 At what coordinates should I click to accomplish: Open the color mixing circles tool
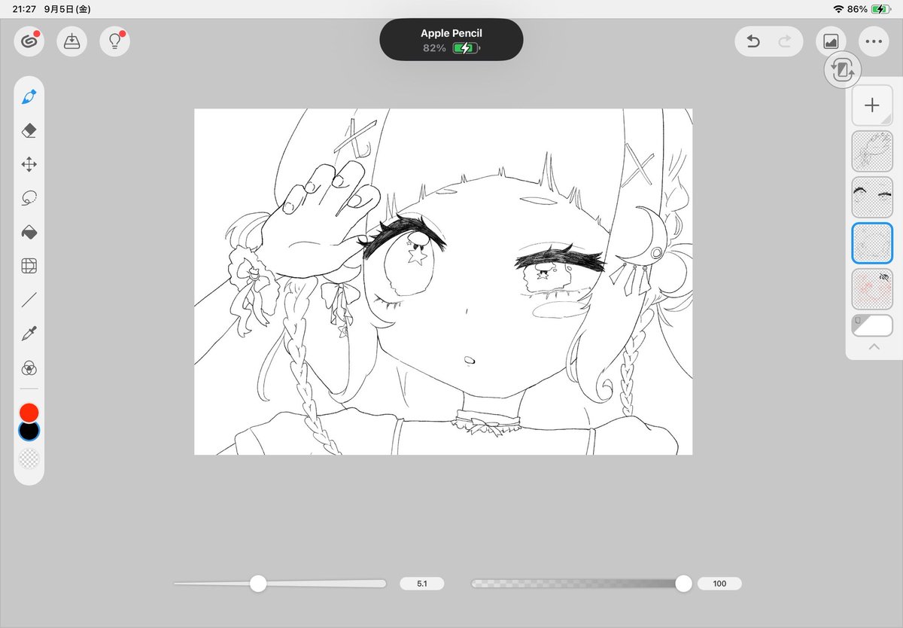click(29, 367)
